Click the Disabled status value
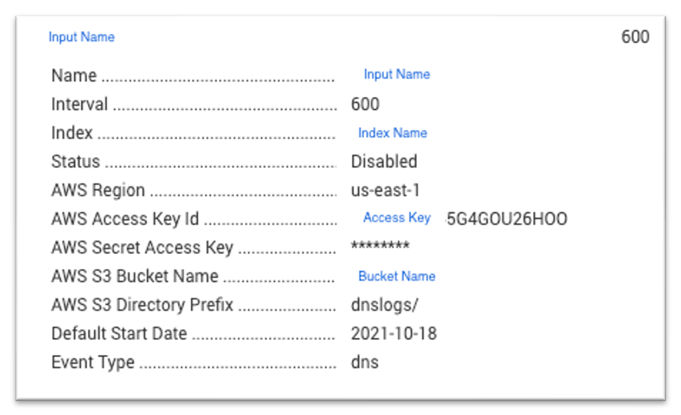Screen dimensions: 681x415 tap(384, 161)
